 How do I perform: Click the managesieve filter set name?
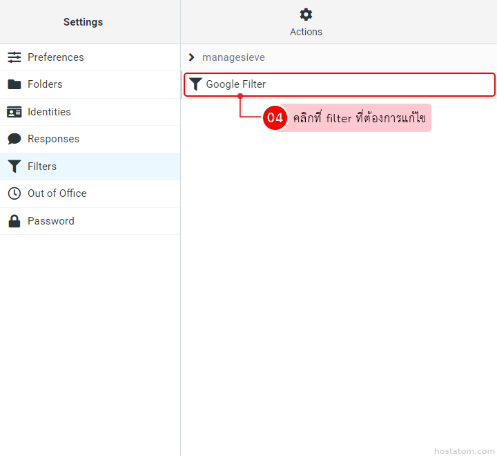233,57
